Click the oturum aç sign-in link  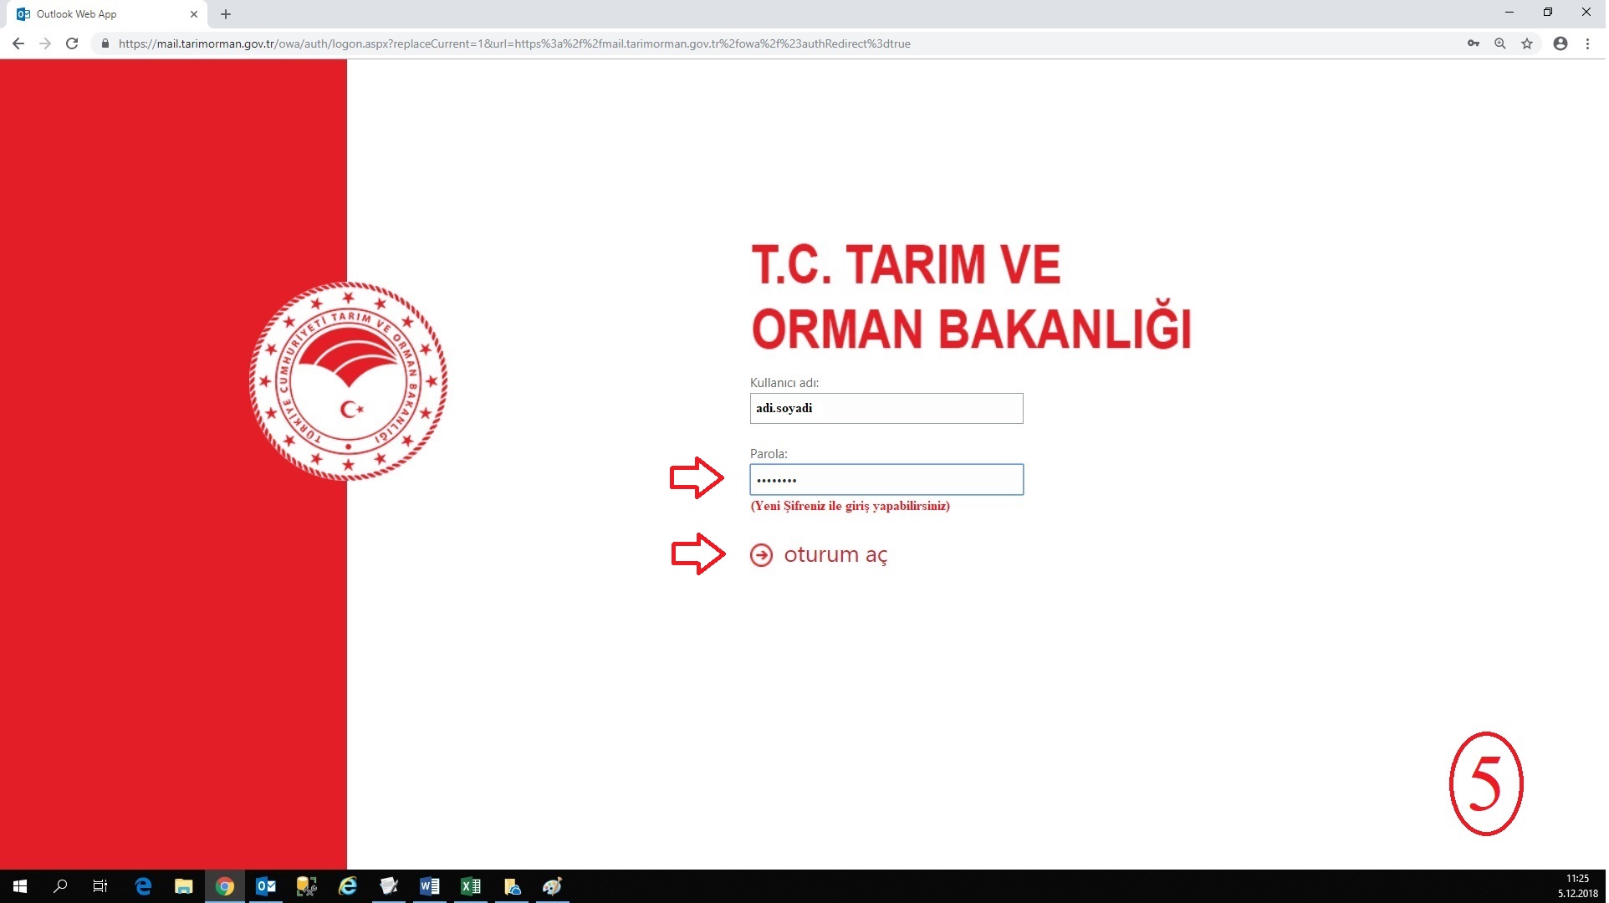[x=835, y=555]
